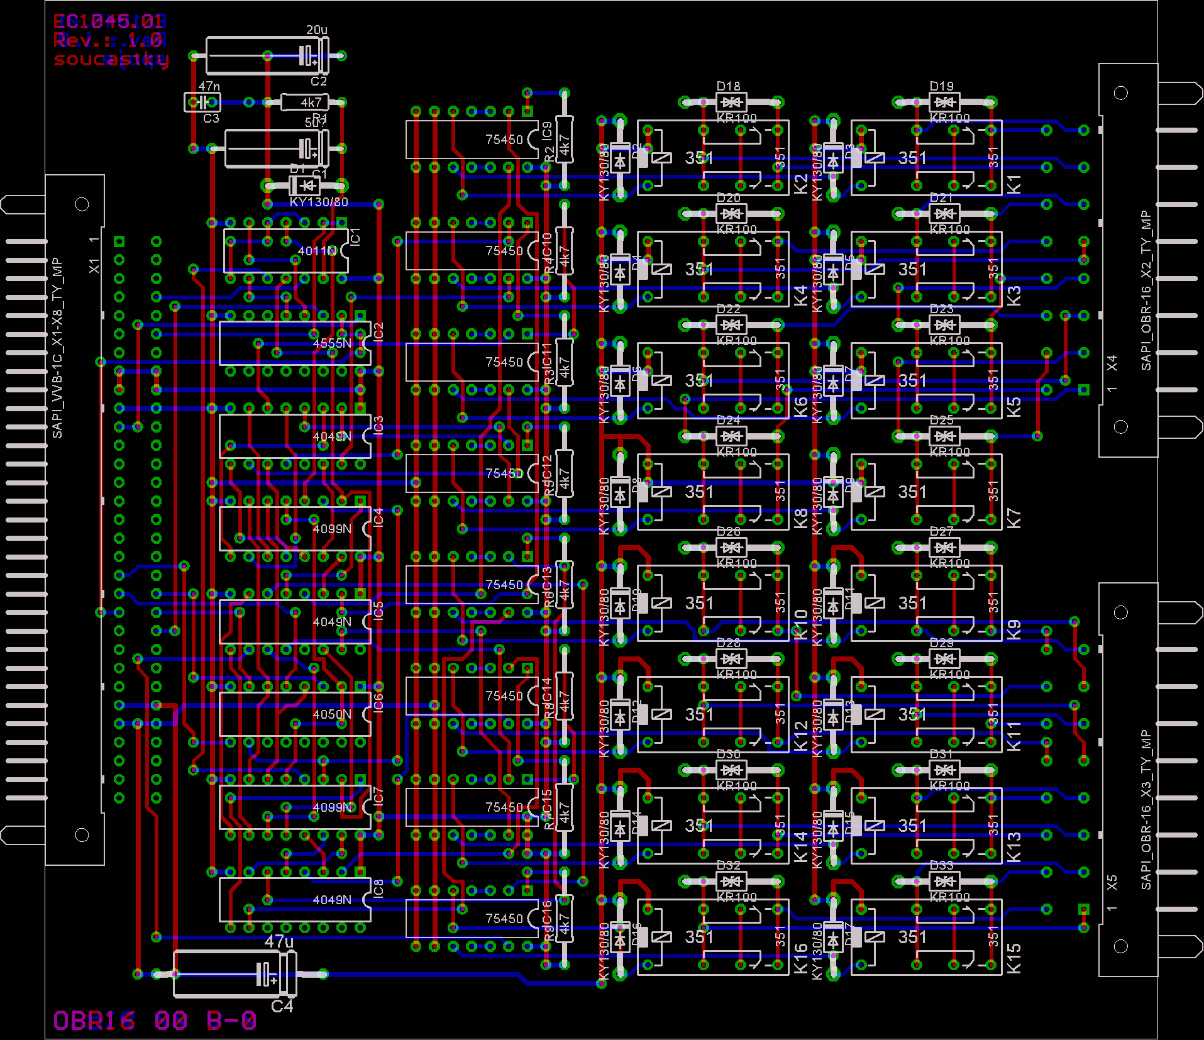Click the 75450 chip IC9
Image resolution: width=1204 pixels, height=1040 pixels.
point(472,140)
